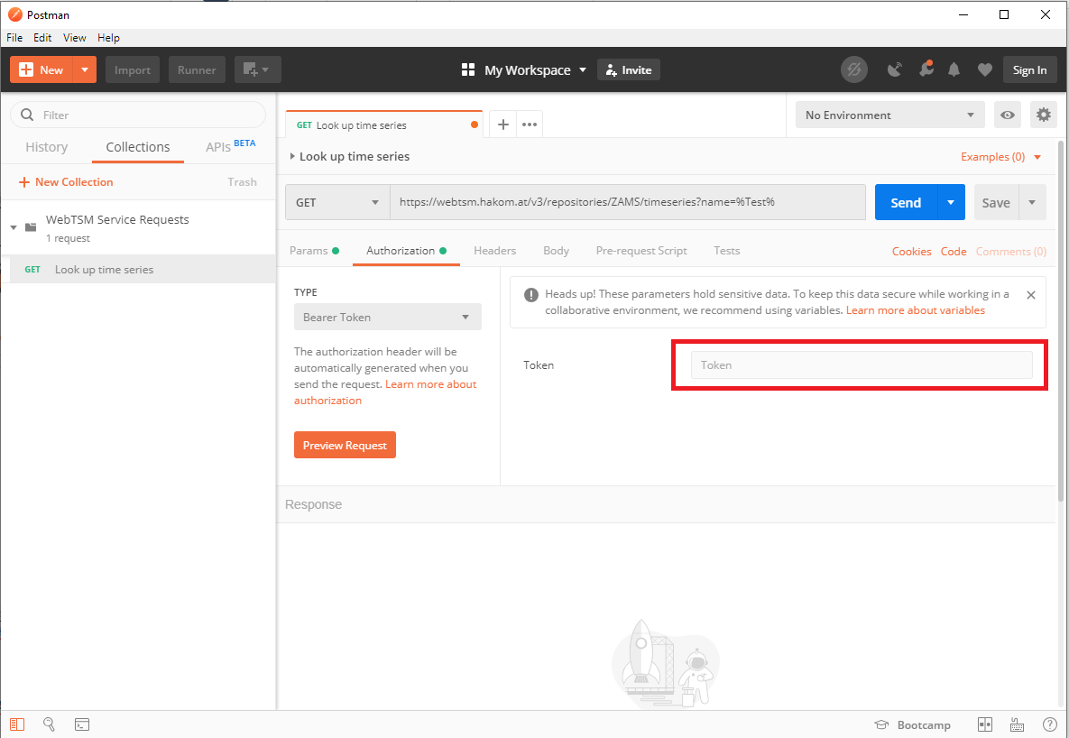Open the GET method dropdown
This screenshot has height=738, width=1069.
tap(337, 202)
